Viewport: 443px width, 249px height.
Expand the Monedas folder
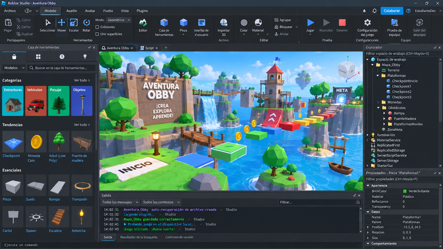click(x=378, y=102)
